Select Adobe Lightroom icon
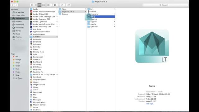199x112 pixels. point(31,22)
